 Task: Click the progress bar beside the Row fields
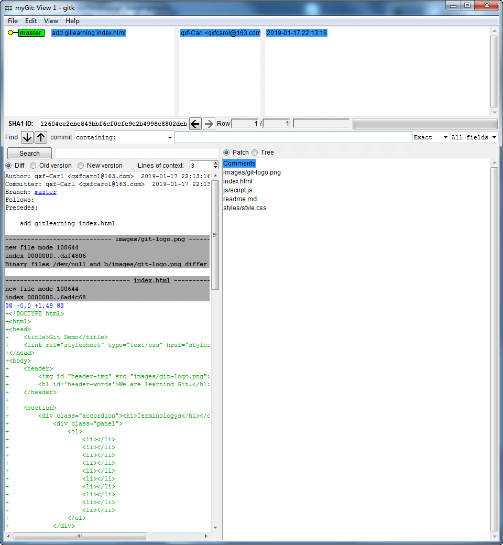tap(425, 124)
